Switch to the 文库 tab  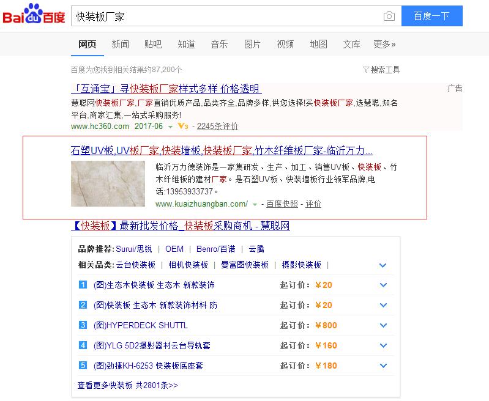point(351,44)
